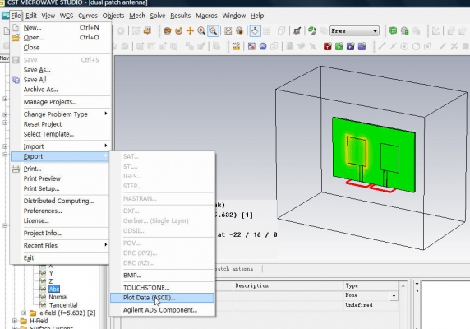Click the red and blue field plot icon
470x329 pixels.
tap(251, 46)
